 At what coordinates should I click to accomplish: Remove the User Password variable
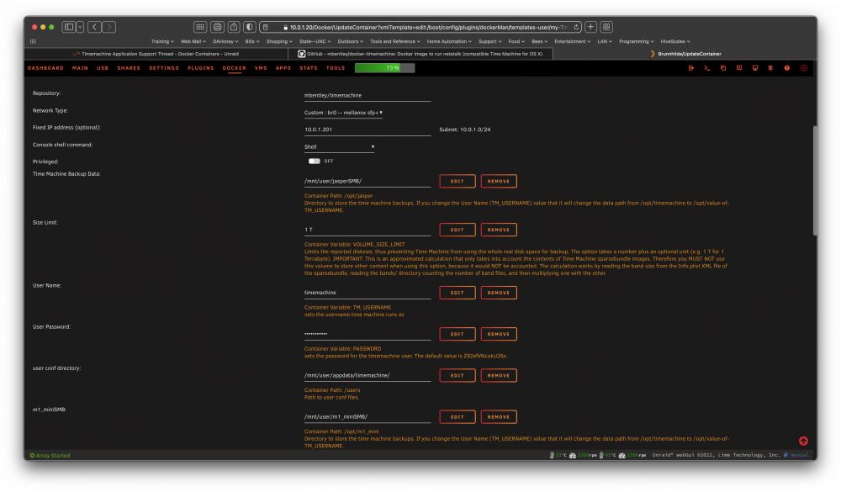(x=498, y=334)
